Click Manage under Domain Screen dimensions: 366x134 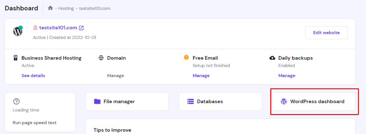115,76
